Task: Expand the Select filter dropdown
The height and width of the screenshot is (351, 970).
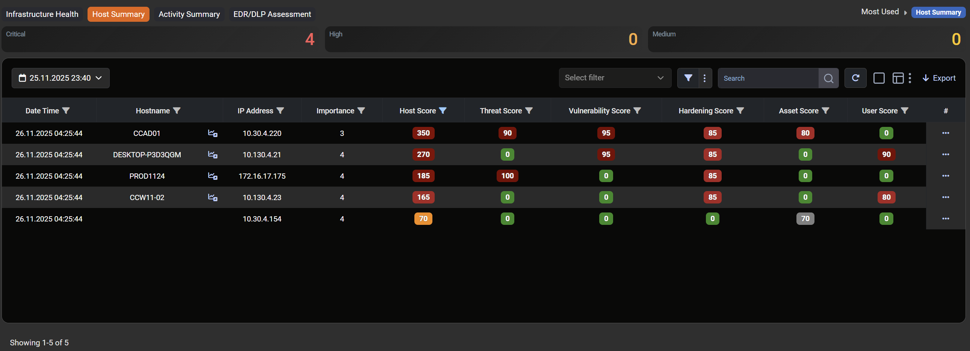Action: coord(615,78)
